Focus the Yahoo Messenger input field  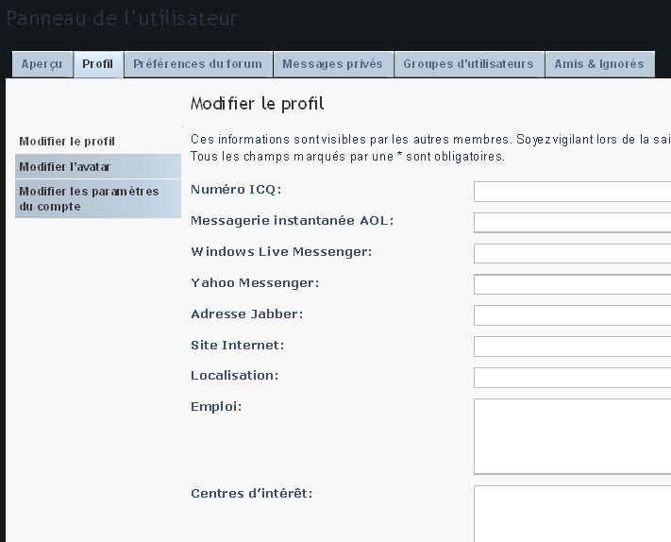click(572, 284)
